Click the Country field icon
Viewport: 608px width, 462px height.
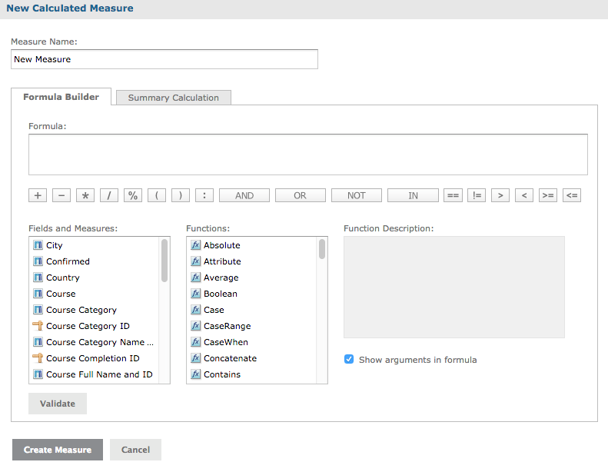(x=38, y=278)
